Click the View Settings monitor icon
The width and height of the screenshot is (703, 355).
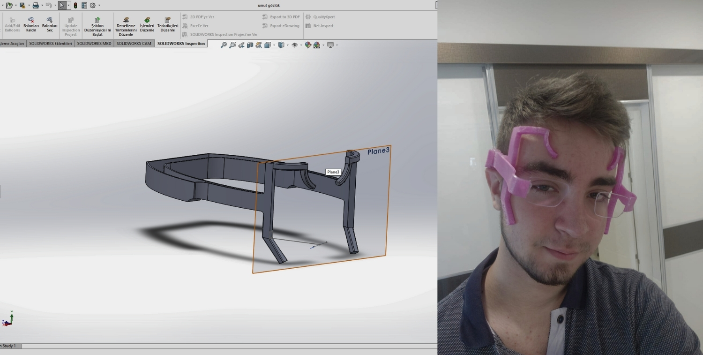point(330,45)
